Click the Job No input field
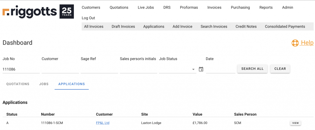This screenshot has width=315, height=130. pyautogui.click(x=21, y=69)
